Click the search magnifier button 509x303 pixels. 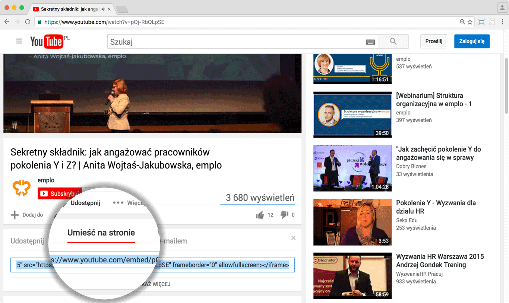pos(393,42)
